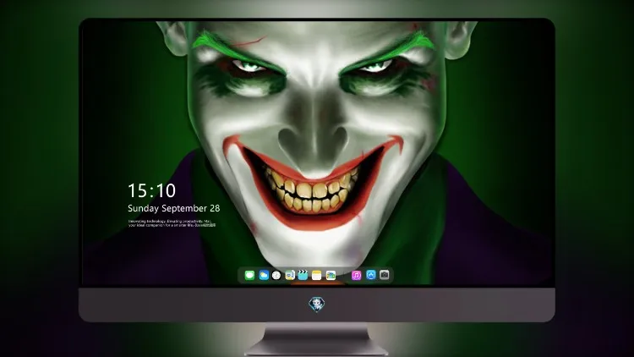Click the Joker wallpaper's teeth
The width and height of the screenshot is (634, 357).
click(x=311, y=190)
